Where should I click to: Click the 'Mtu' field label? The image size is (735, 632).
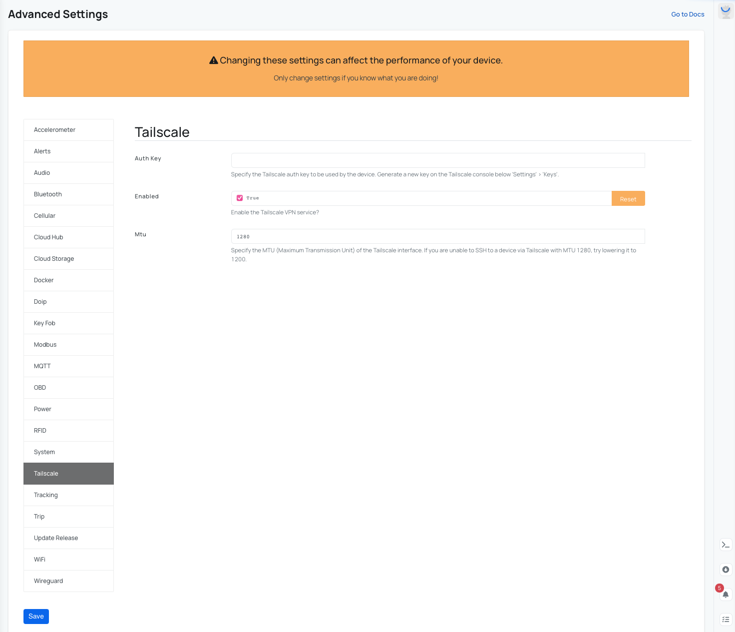tap(140, 234)
